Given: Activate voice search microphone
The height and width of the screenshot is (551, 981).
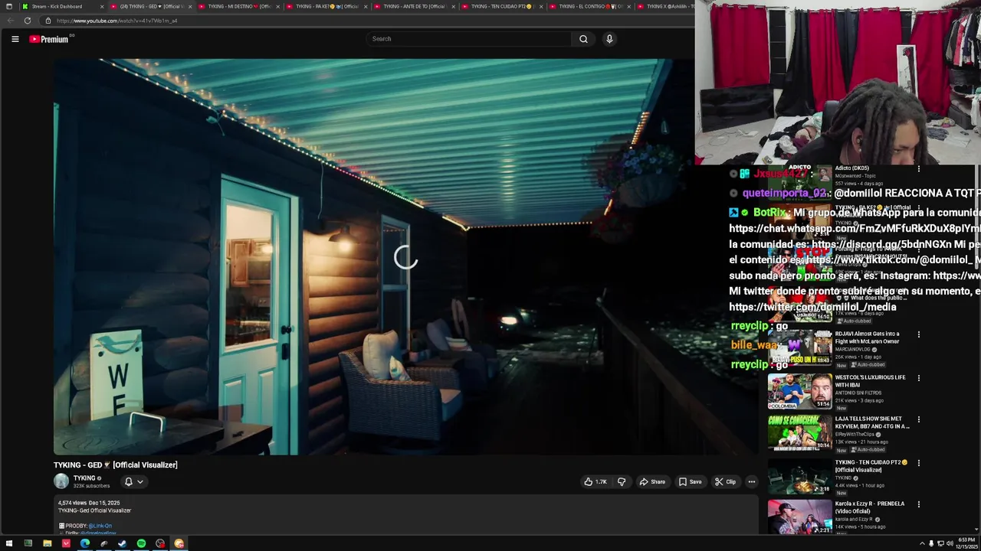Looking at the screenshot, I should (x=609, y=39).
